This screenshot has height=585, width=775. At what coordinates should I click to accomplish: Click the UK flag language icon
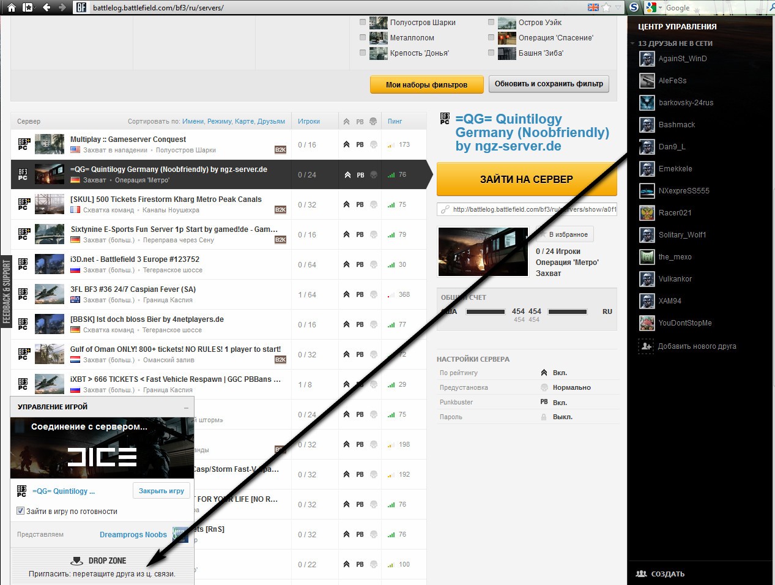(x=593, y=7)
